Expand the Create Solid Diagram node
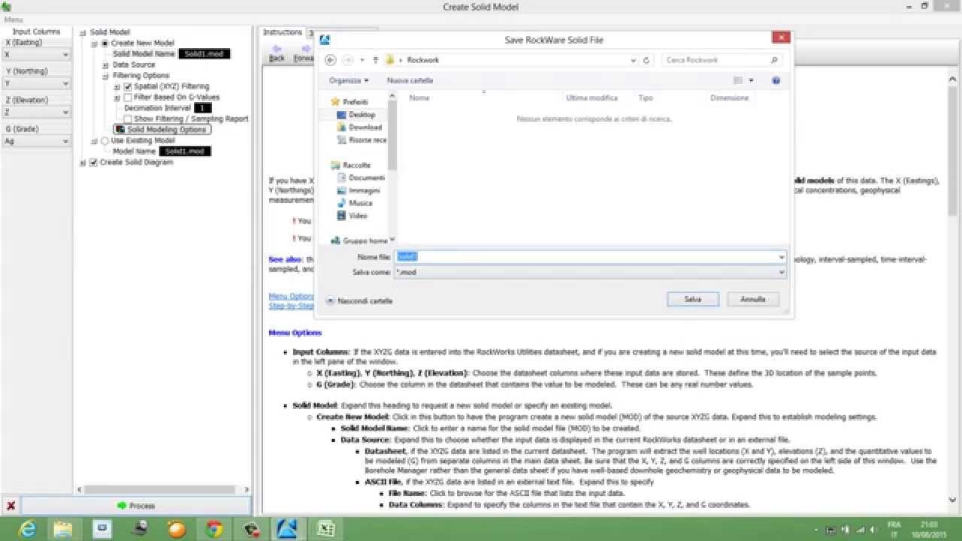Screen dimensions: 962x541 click(83, 162)
